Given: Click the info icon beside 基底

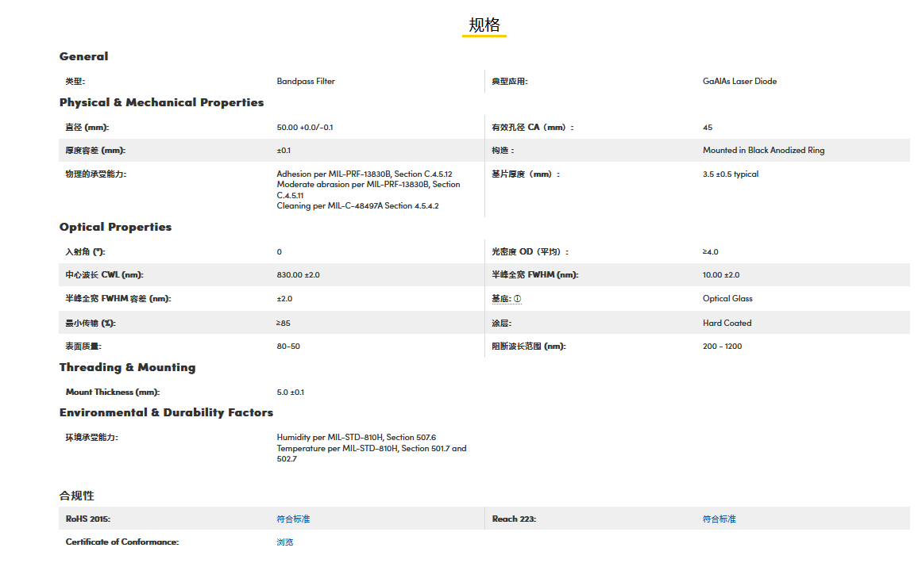Looking at the screenshot, I should click(x=518, y=299).
